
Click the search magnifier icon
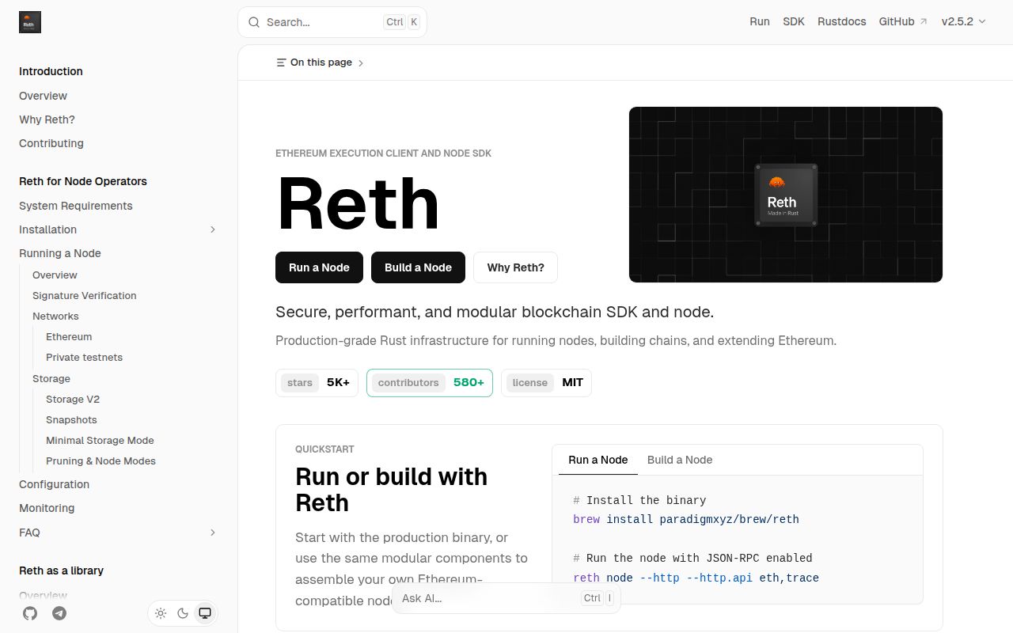(254, 22)
